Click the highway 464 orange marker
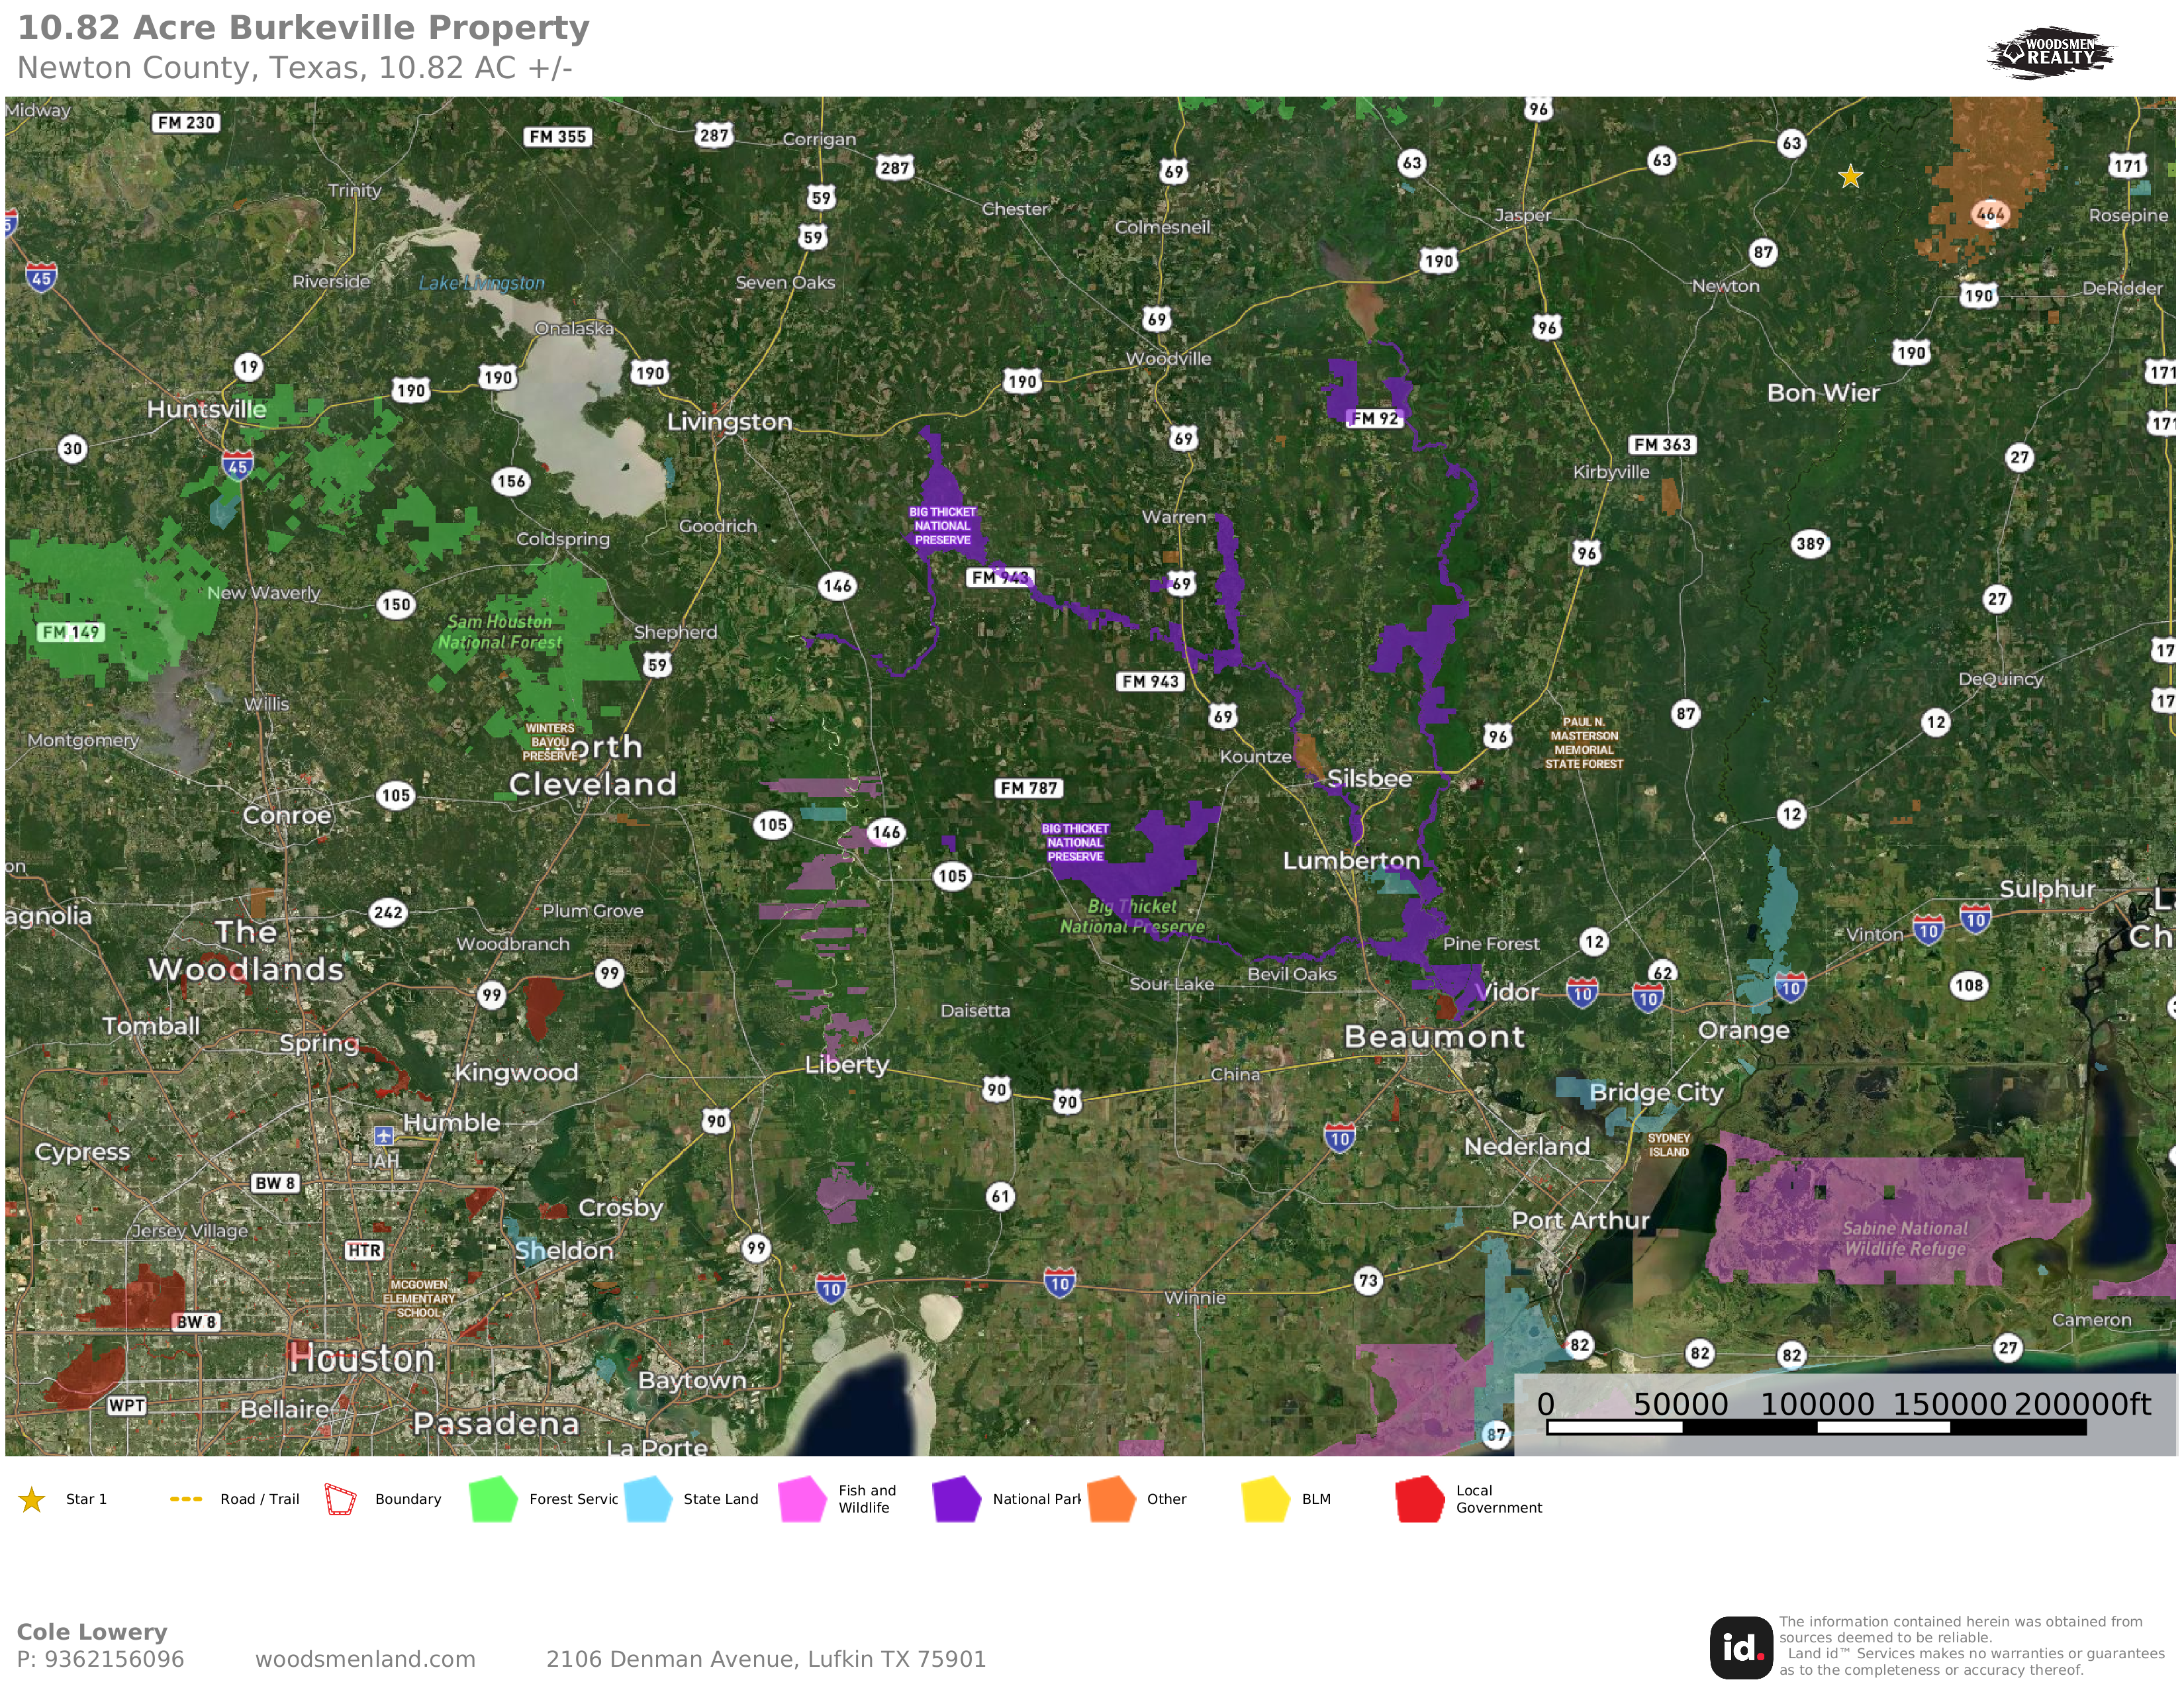Screen dimensions: 2184x1688 tap(1990, 213)
